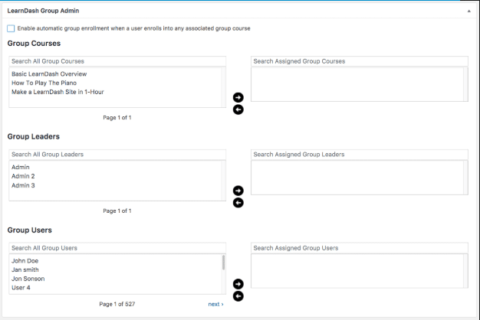Select Jan smith in Group Users list
The image size is (480, 320).
click(25, 269)
